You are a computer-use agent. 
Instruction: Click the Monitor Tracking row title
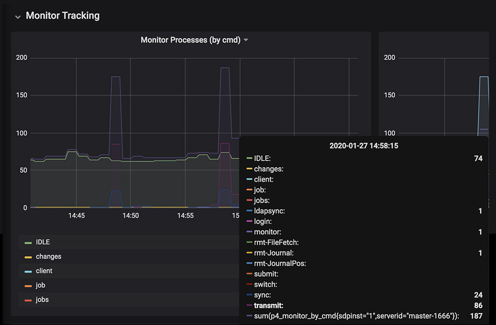click(62, 15)
